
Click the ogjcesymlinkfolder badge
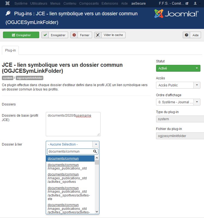pyautogui.click(x=30, y=78)
